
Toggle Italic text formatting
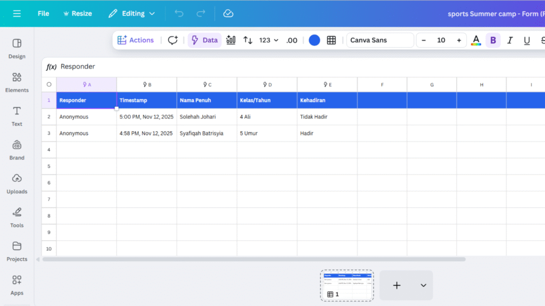(510, 40)
